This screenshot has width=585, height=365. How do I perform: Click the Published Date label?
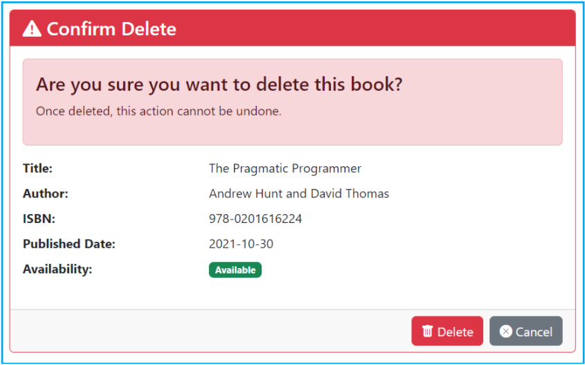pos(69,244)
